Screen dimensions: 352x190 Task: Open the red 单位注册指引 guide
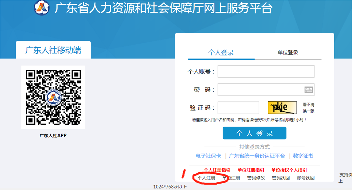click(x=251, y=170)
